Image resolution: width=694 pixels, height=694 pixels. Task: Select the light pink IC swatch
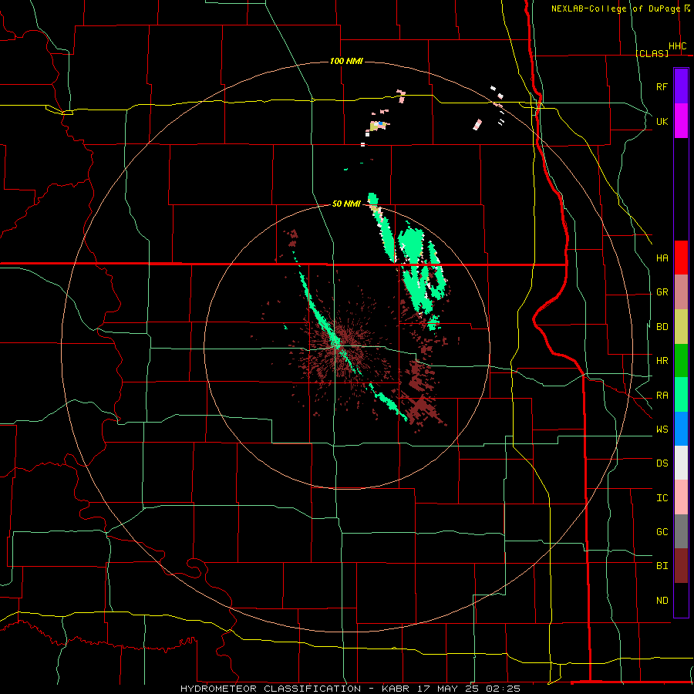pos(681,497)
